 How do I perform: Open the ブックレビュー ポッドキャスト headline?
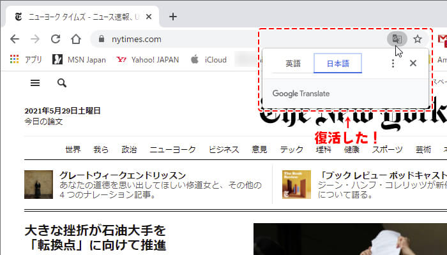click(x=383, y=175)
